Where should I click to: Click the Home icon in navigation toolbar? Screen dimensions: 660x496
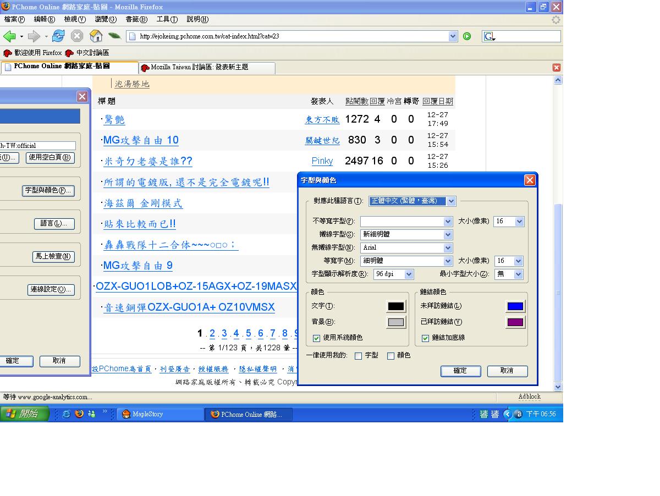click(96, 36)
